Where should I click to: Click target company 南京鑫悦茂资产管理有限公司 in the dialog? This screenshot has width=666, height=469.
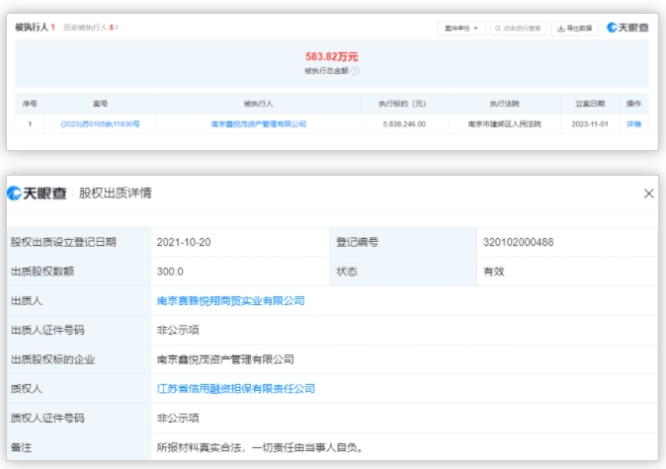(x=225, y=359)
